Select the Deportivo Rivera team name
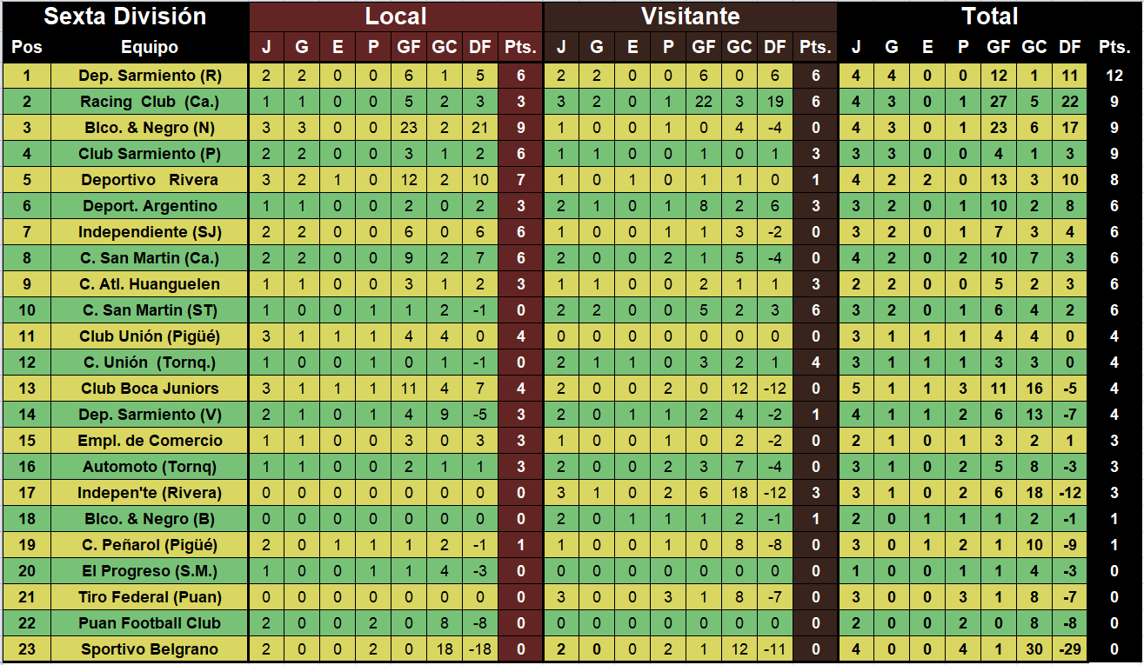The image size is (1144, 665). click(x=150, y=180)
